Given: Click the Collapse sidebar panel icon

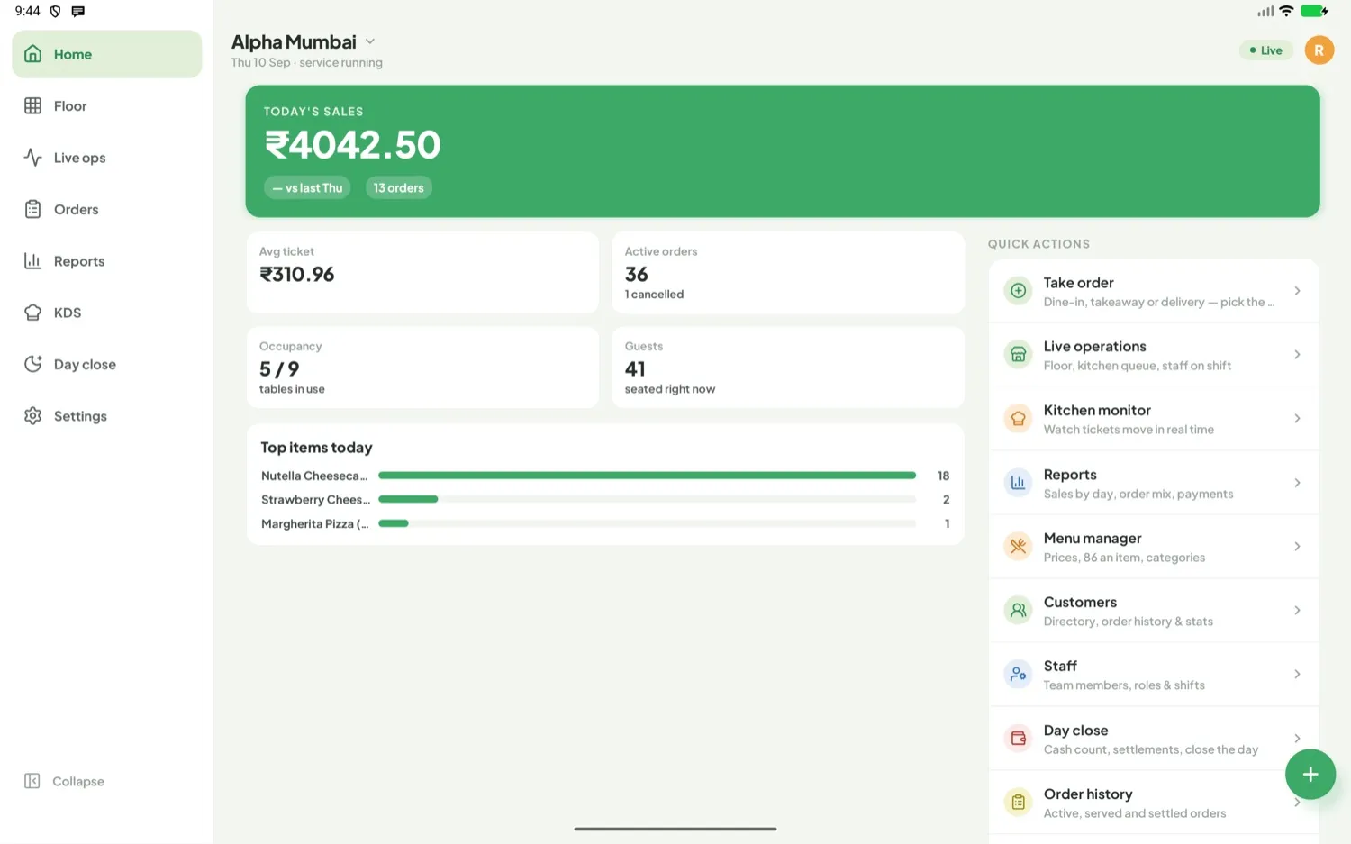Looking at the screenshot, I should coord(32,781).
